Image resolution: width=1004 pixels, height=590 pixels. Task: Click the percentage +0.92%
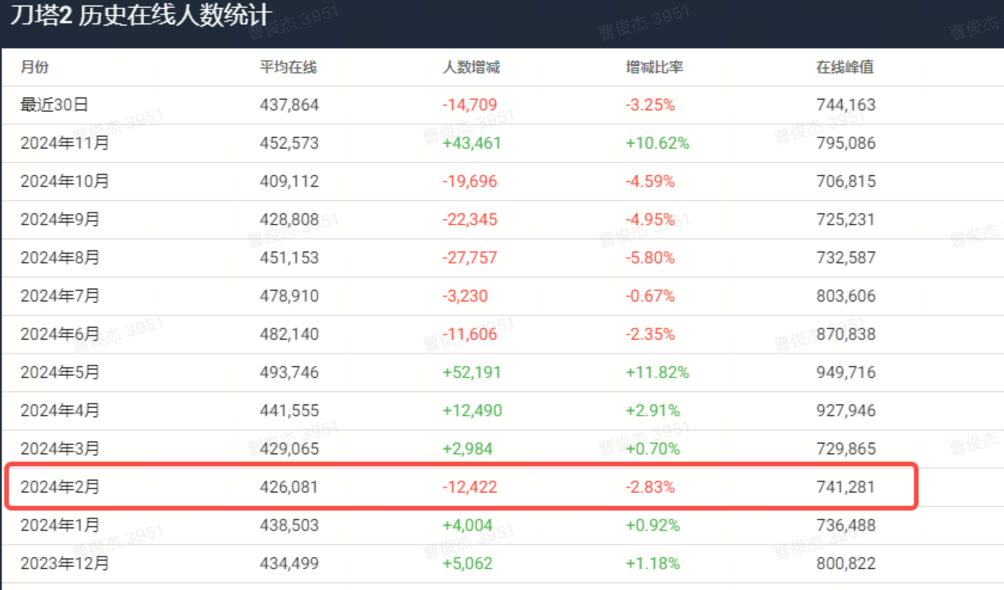pos(652,526)
